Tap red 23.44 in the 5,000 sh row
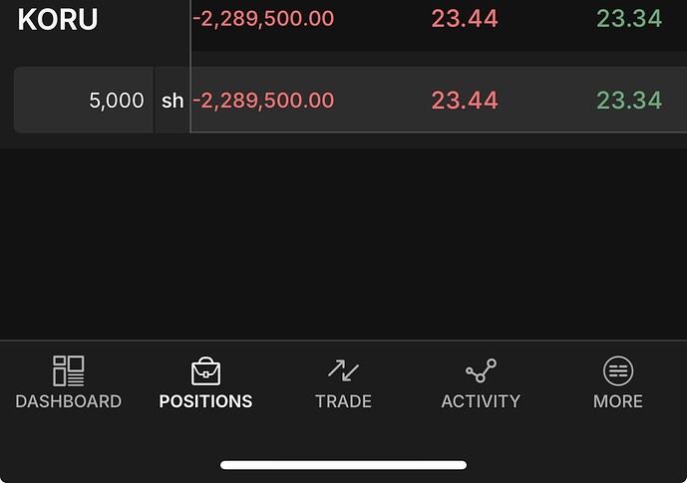This screenshot has height=483, width=687. (x=465, y=101)
